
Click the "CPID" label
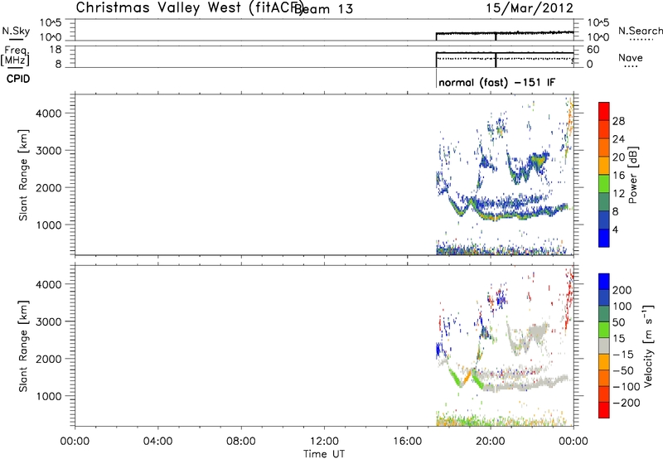point(18,79)
